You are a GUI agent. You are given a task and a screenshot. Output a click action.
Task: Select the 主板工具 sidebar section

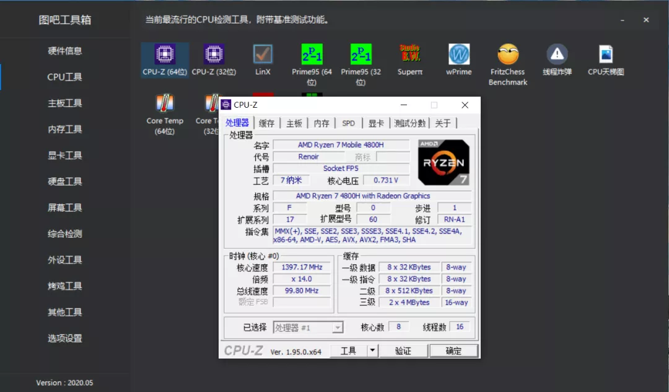tap(64, 103)
